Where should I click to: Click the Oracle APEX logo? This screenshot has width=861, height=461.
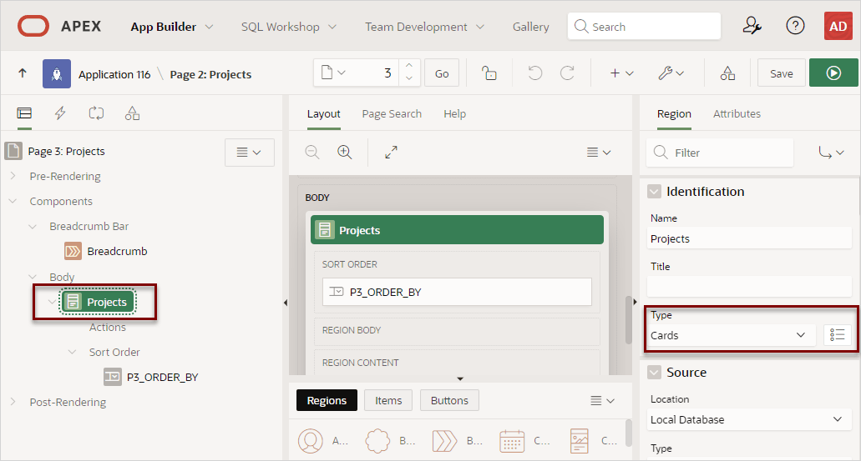pyautogui.click(x=33, y=26)
